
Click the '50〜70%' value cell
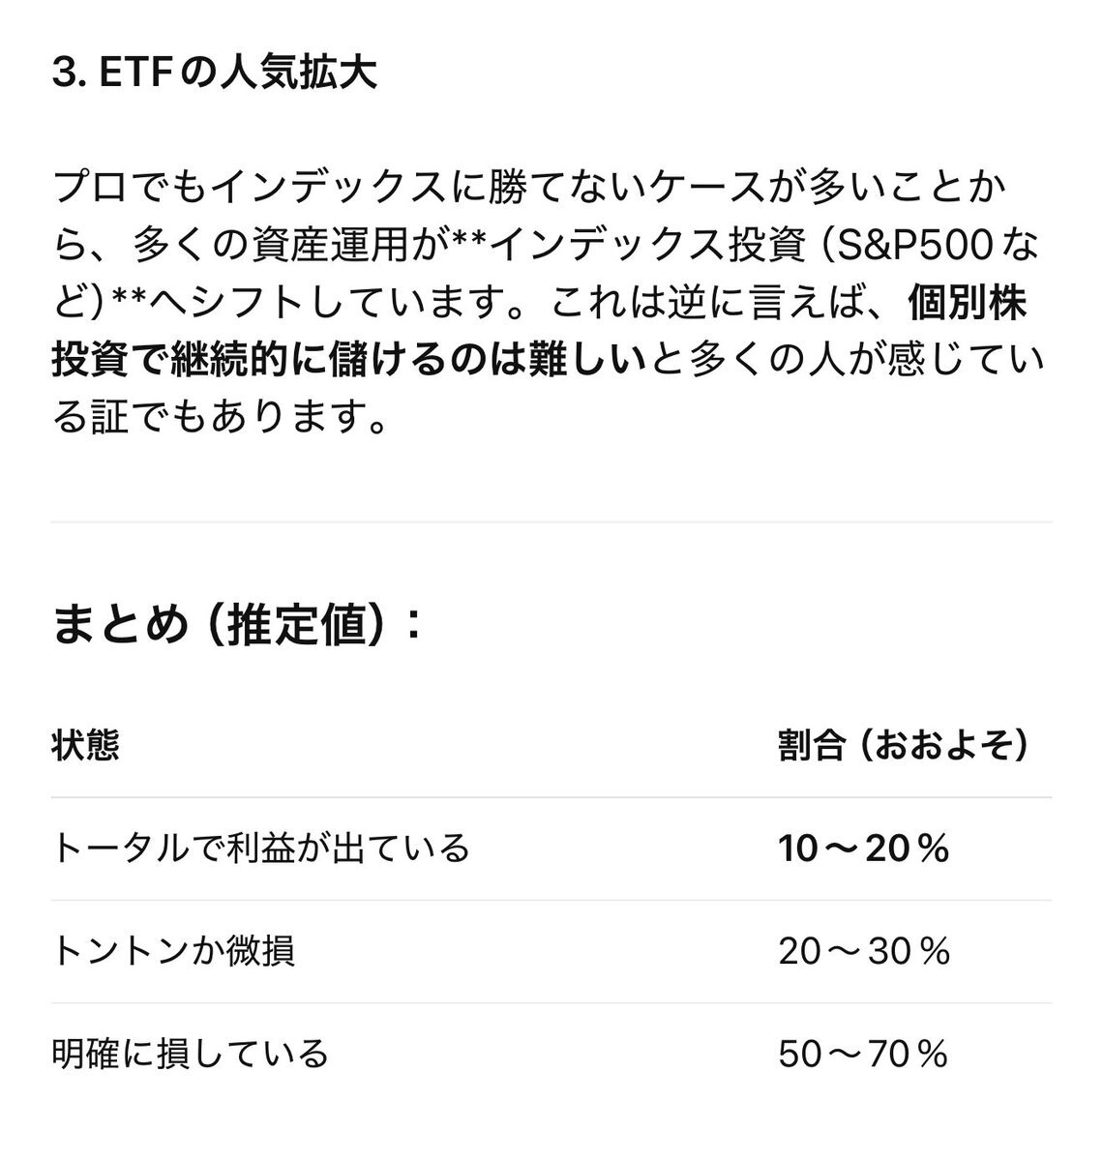click(x=863, y=1054)
